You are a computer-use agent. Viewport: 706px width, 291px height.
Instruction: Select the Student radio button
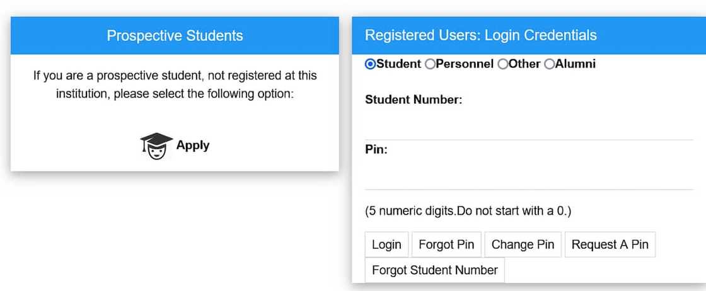point(370,64)
